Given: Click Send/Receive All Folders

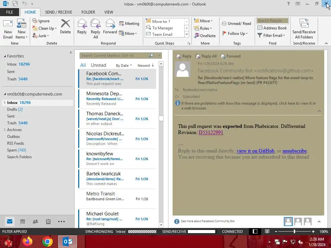Looking at the screenshot, I should [304, 29].
